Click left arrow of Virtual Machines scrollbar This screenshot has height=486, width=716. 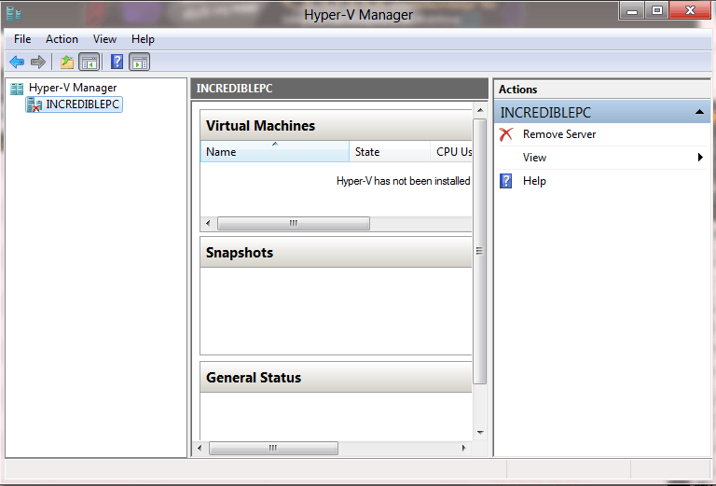tap(208, 223)
